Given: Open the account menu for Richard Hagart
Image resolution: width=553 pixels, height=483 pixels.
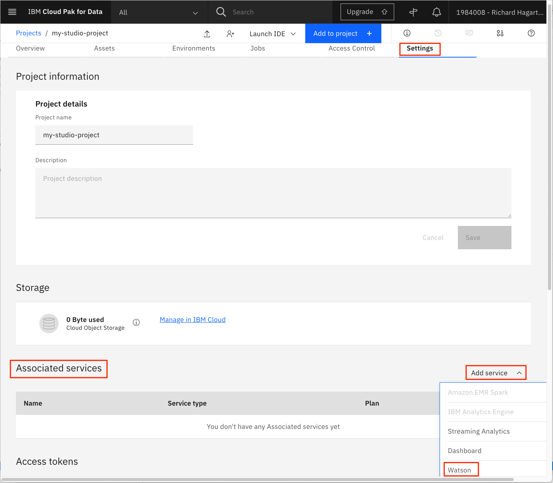Looking at the screenshot, I should (x=500, y=12).
